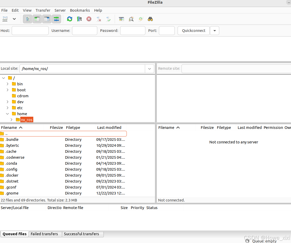Open the Transfer menu
291x243 pixels.
point(43,10)
